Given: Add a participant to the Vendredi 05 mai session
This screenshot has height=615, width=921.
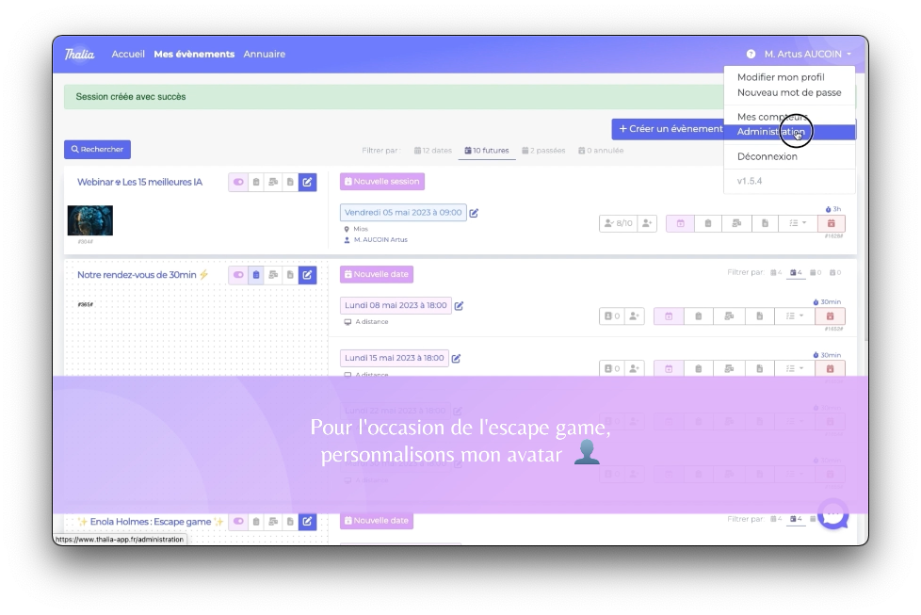Looking at the screenshot, I should (646, 223).
